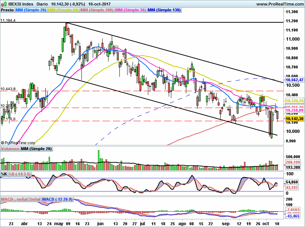The height and width of the screenshot is (227, 305).
Task: Select MM (Simple 20) label in volume panel
Action: pos(37,149)
